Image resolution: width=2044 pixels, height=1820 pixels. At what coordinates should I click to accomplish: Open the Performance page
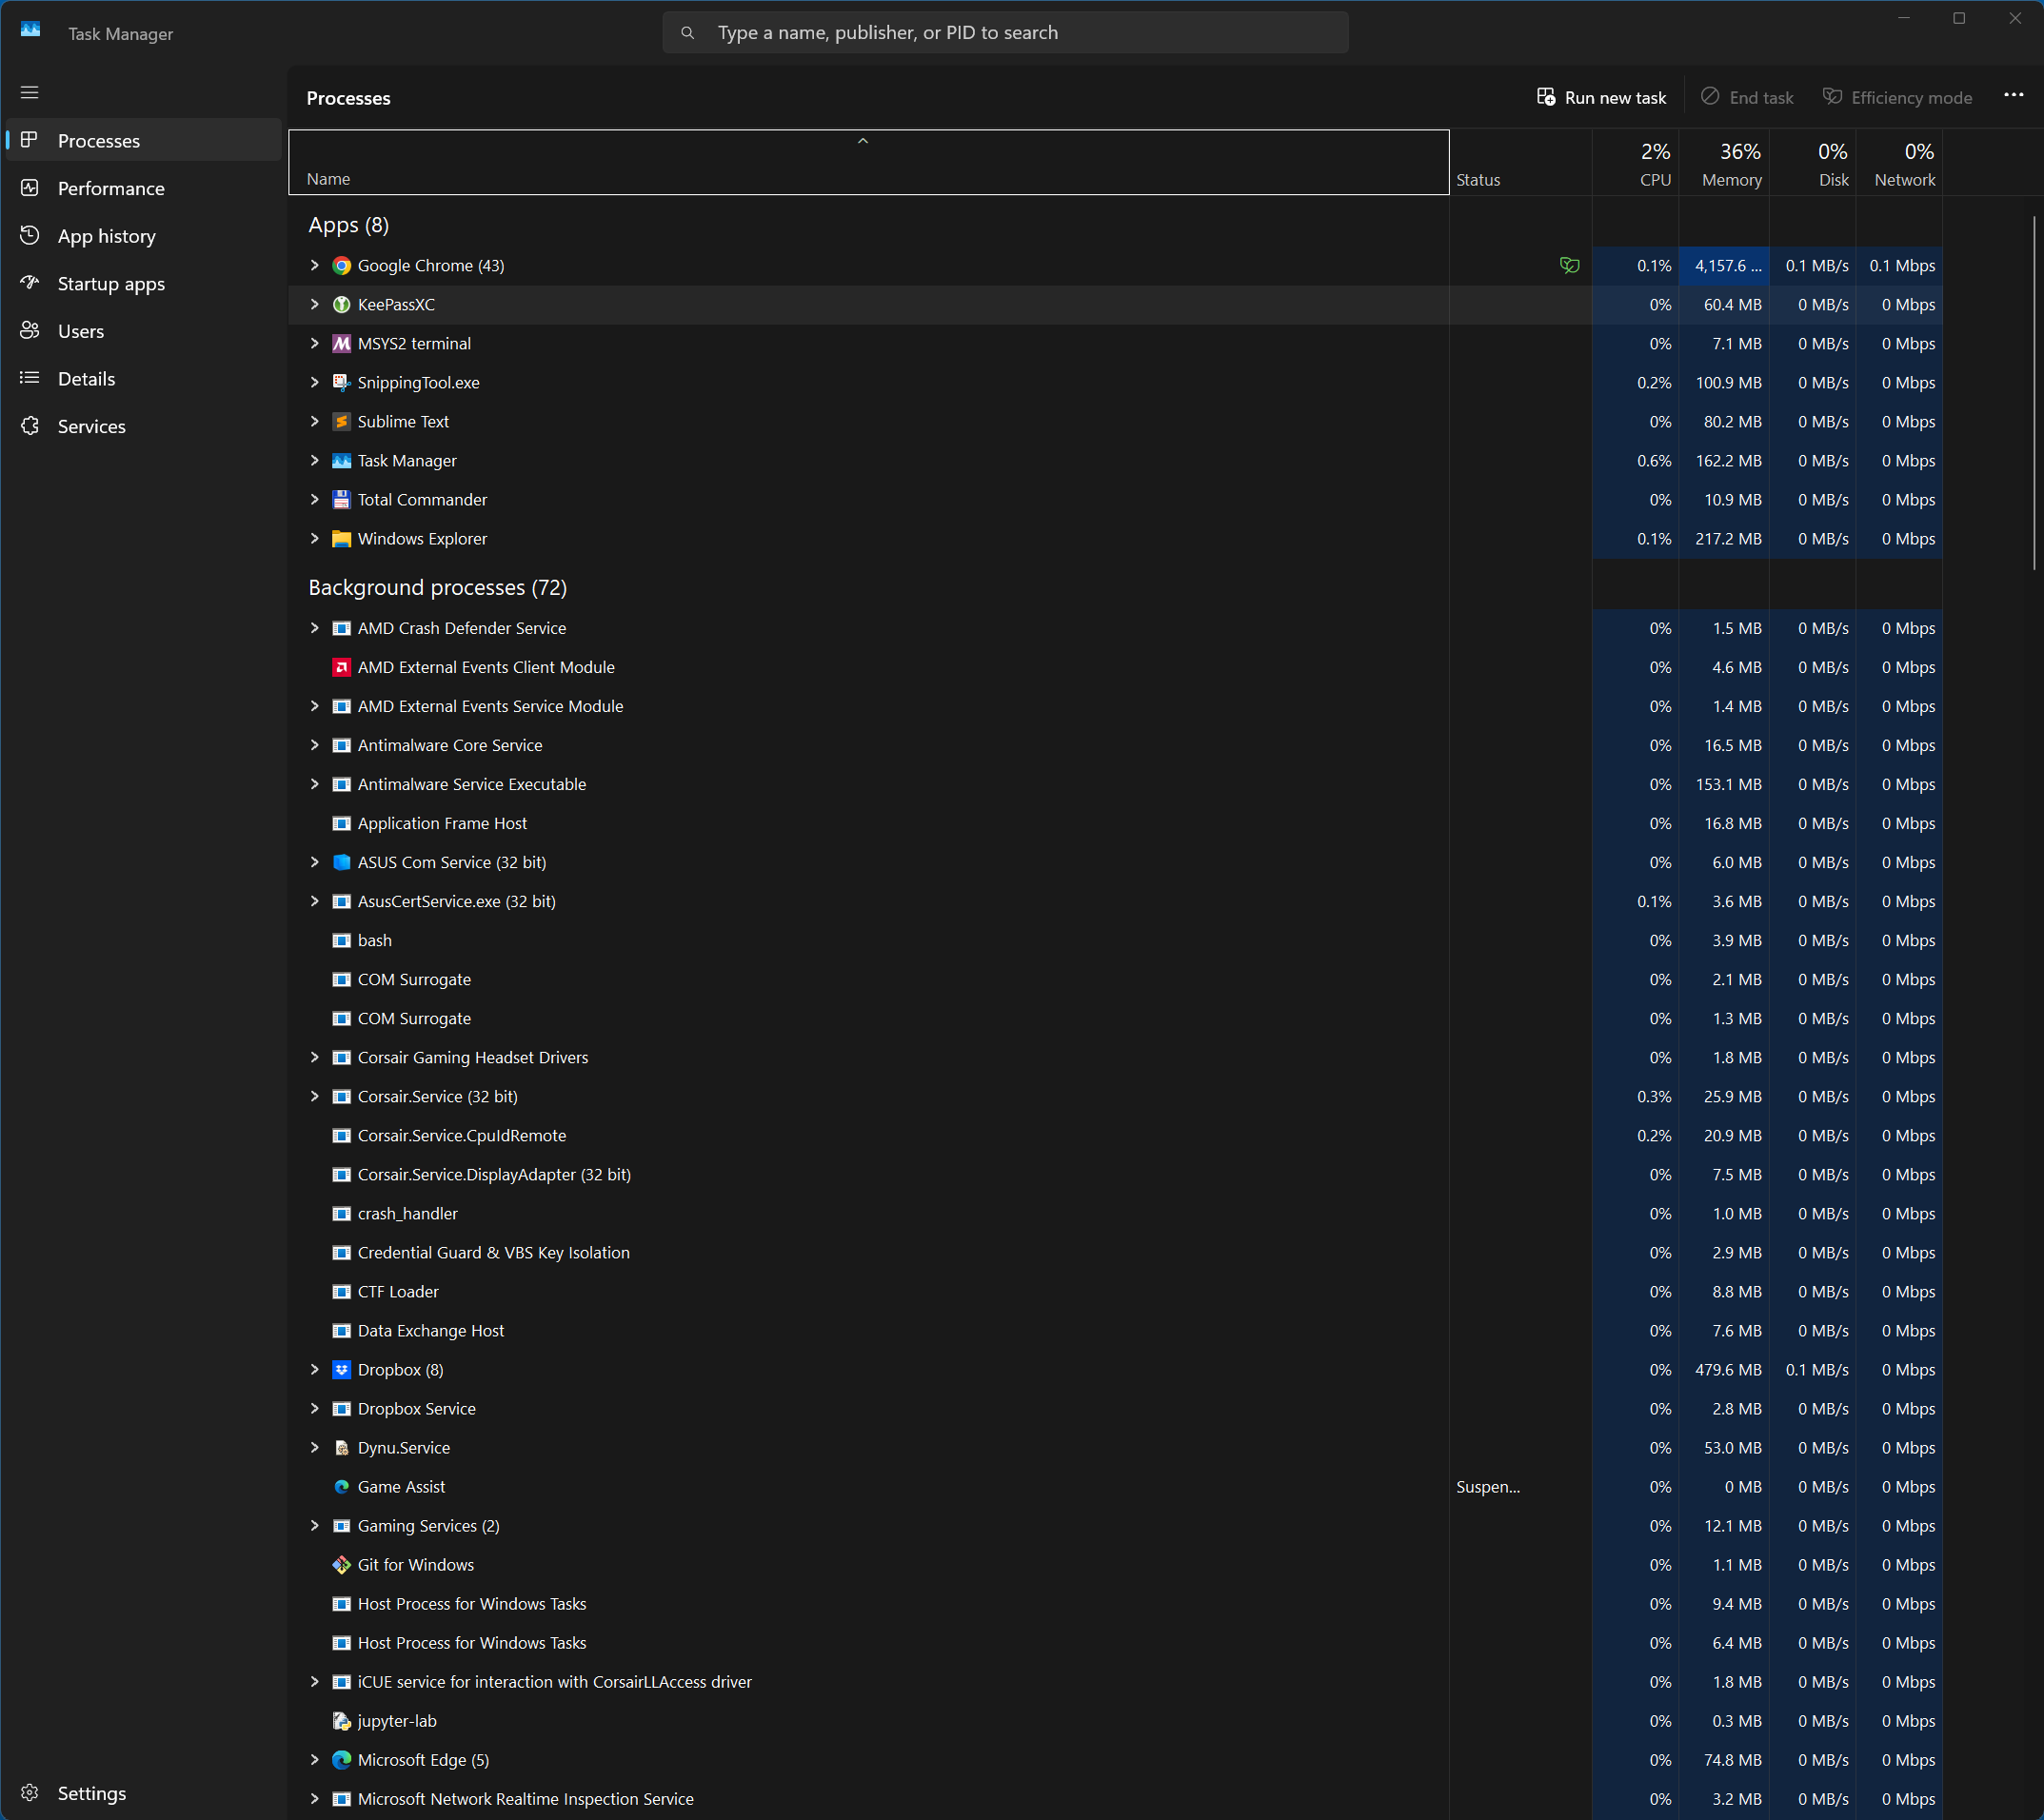(x=144, y=188)
